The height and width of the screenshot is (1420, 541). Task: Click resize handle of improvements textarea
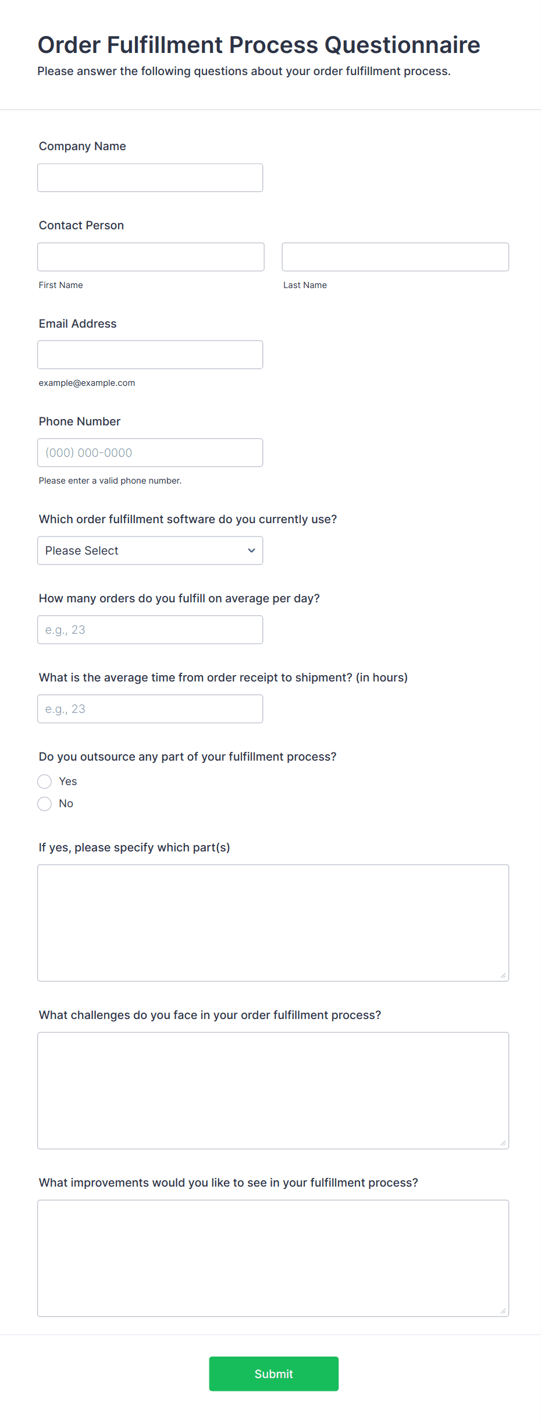tap(503, 1311)
